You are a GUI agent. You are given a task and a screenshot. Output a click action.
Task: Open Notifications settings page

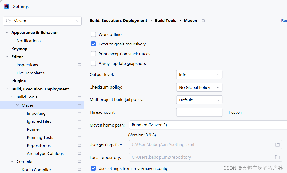tap(29, 41)
